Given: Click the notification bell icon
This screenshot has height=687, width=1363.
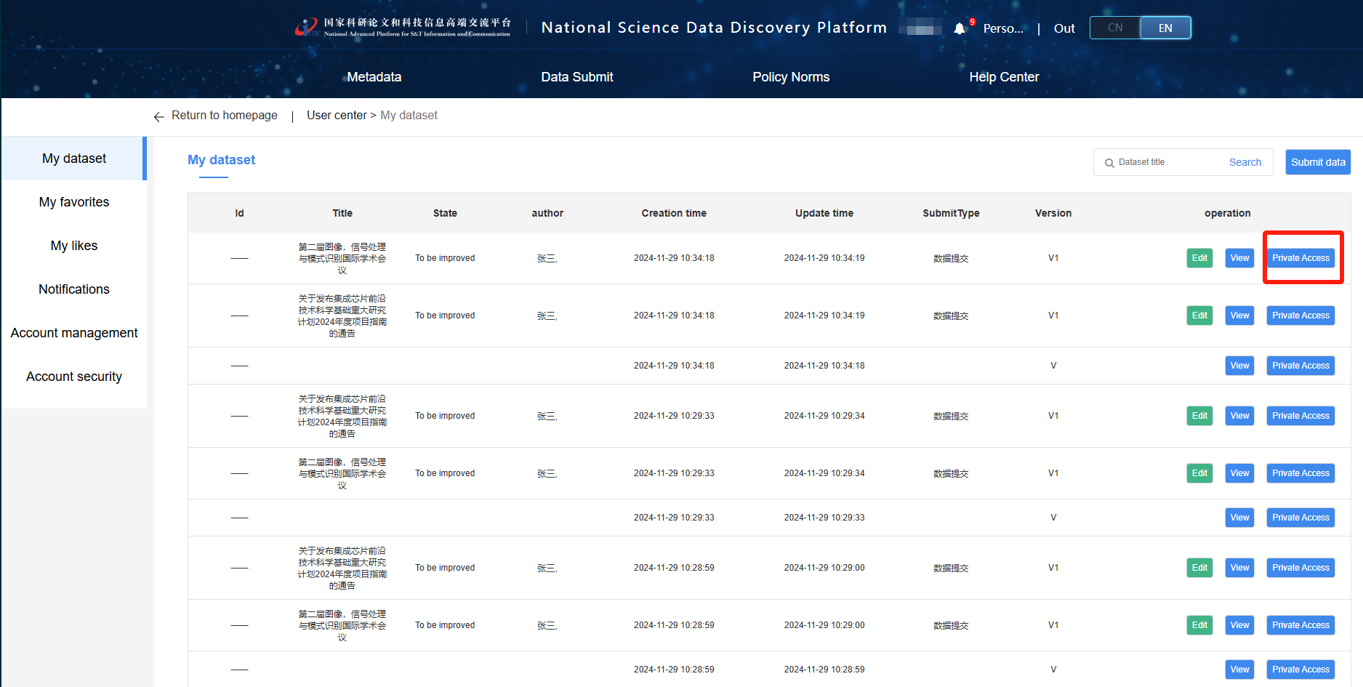Looking at the screenshot, I should pyautogui.click(x=960, y=28).
